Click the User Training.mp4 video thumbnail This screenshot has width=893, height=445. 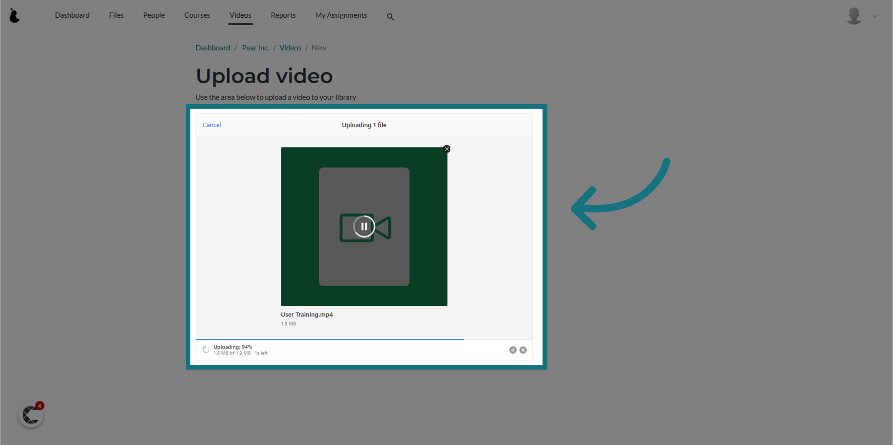364,227
